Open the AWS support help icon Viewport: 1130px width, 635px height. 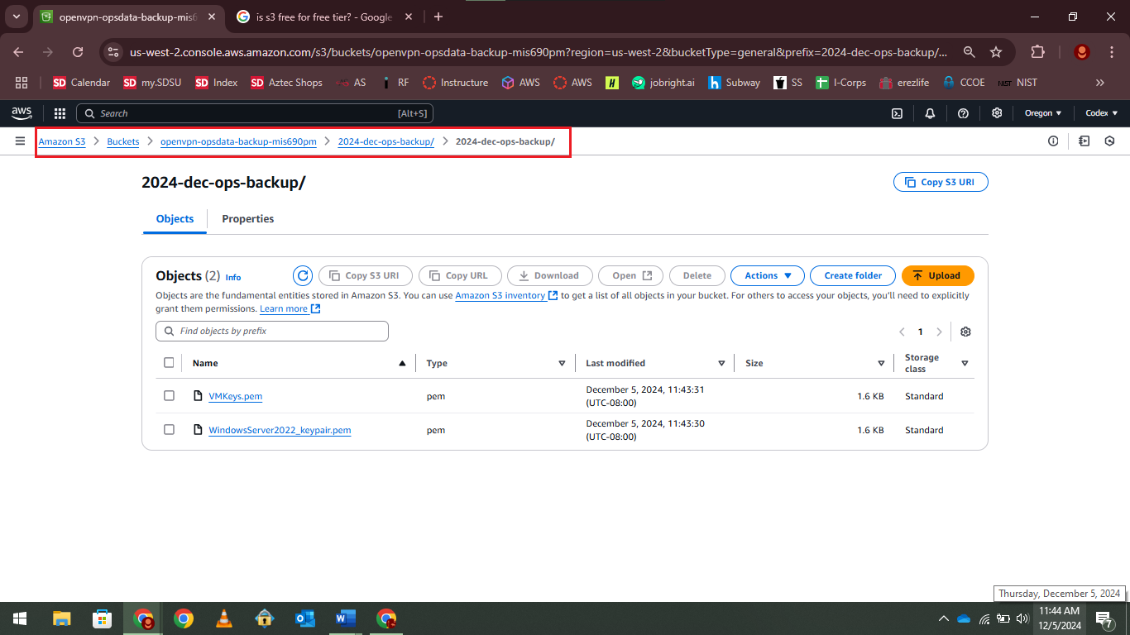[x=963, y=113]
